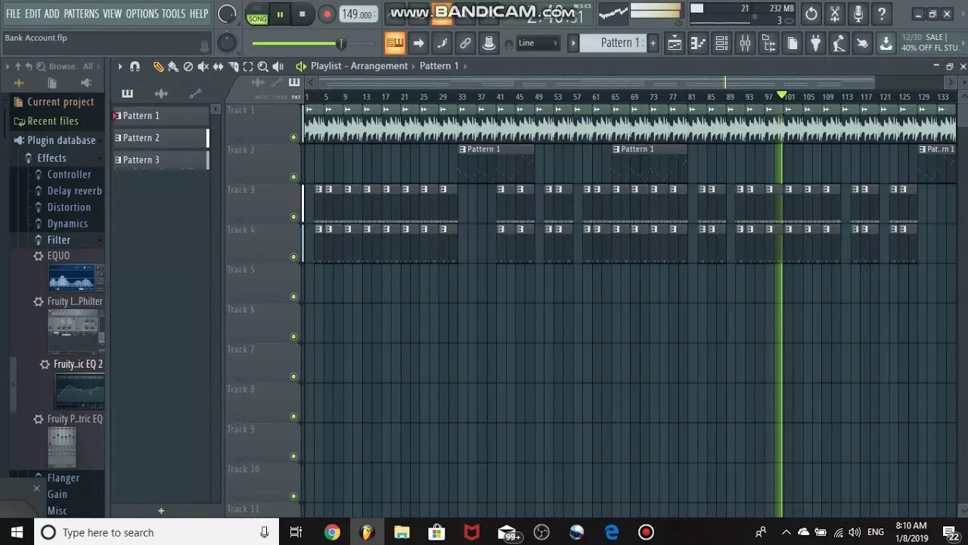Pick the Zoom tool in playlist toolbar
This screenshot has height=545, width=968.
coord(262,67)
